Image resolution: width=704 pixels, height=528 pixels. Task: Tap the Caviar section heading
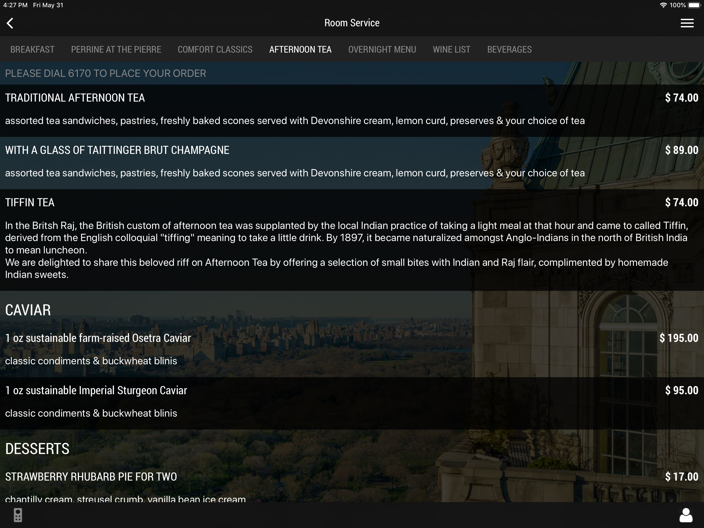coord(28,310)
